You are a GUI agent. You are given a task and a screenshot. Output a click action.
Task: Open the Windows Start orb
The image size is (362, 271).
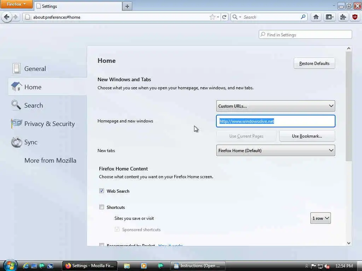tap(10, 265)
